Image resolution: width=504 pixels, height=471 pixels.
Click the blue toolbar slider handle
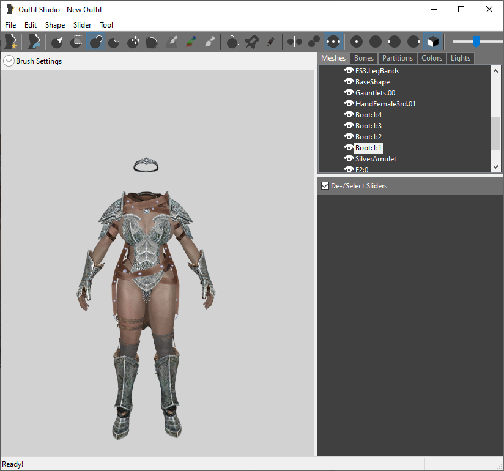click(x=476, y=42)
